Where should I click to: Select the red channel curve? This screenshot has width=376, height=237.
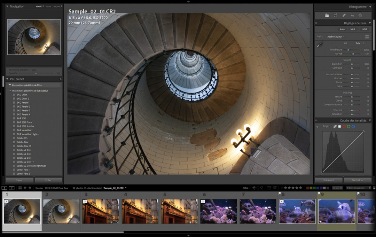[344, 127]
